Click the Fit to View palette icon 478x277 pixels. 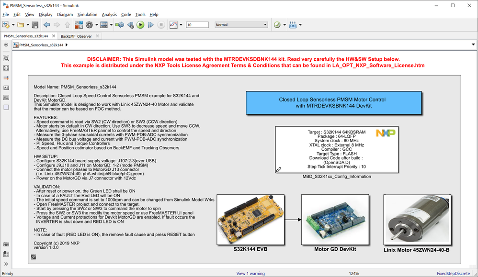pyautogui.click(x=6, y=68)
